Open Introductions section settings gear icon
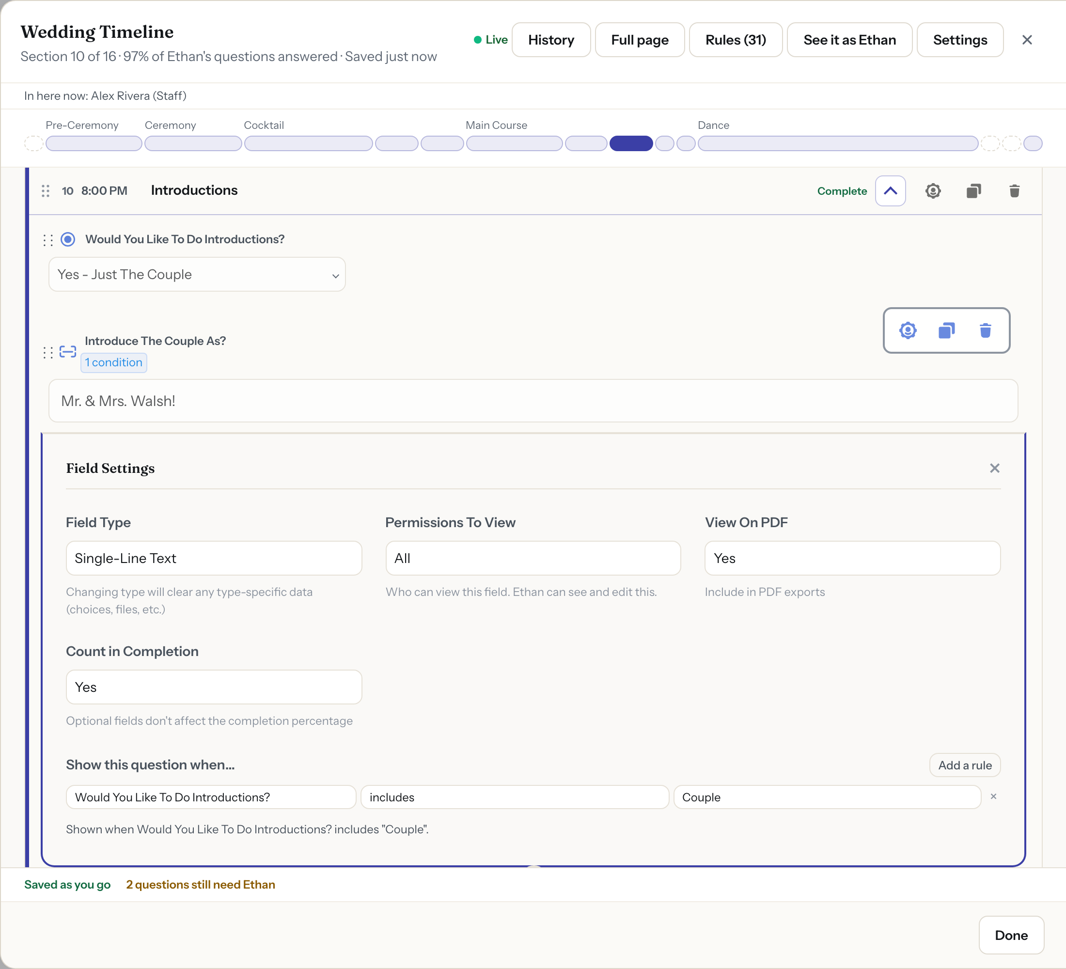1066x969 pixels. [x=933, y=191]
